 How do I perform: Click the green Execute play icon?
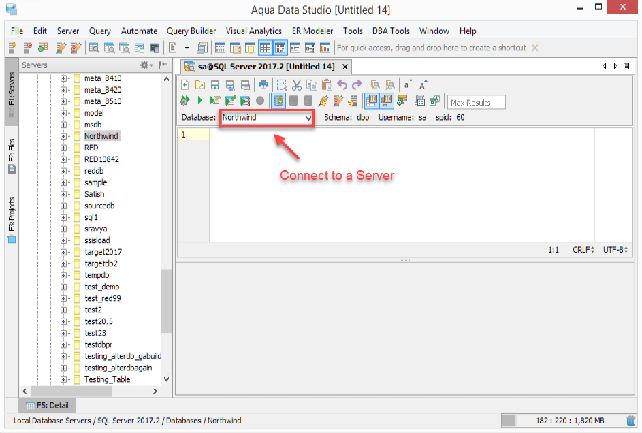[199, 100]
